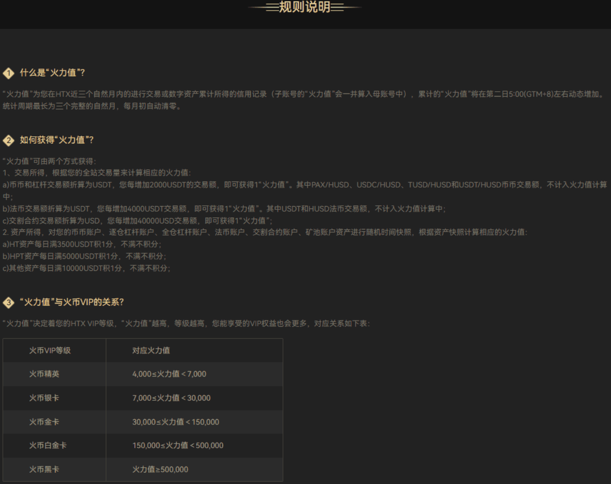Click the 对应火力值 column header

point(151,350)
